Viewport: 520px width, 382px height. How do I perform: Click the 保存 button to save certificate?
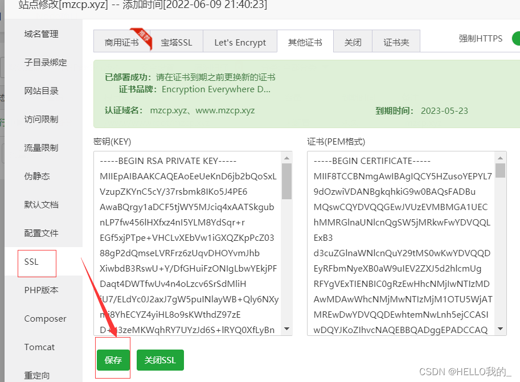point(113,360)
